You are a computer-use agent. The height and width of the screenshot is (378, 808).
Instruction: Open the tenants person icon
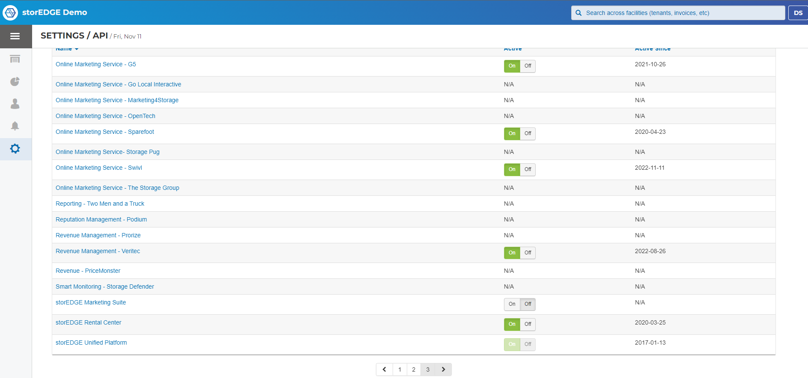click(x=15, y=103)
